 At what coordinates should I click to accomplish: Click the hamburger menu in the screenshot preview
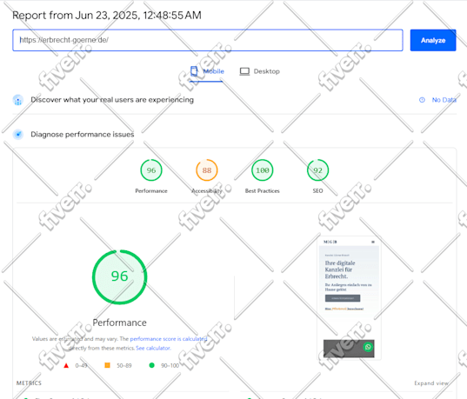coord(373,242)
